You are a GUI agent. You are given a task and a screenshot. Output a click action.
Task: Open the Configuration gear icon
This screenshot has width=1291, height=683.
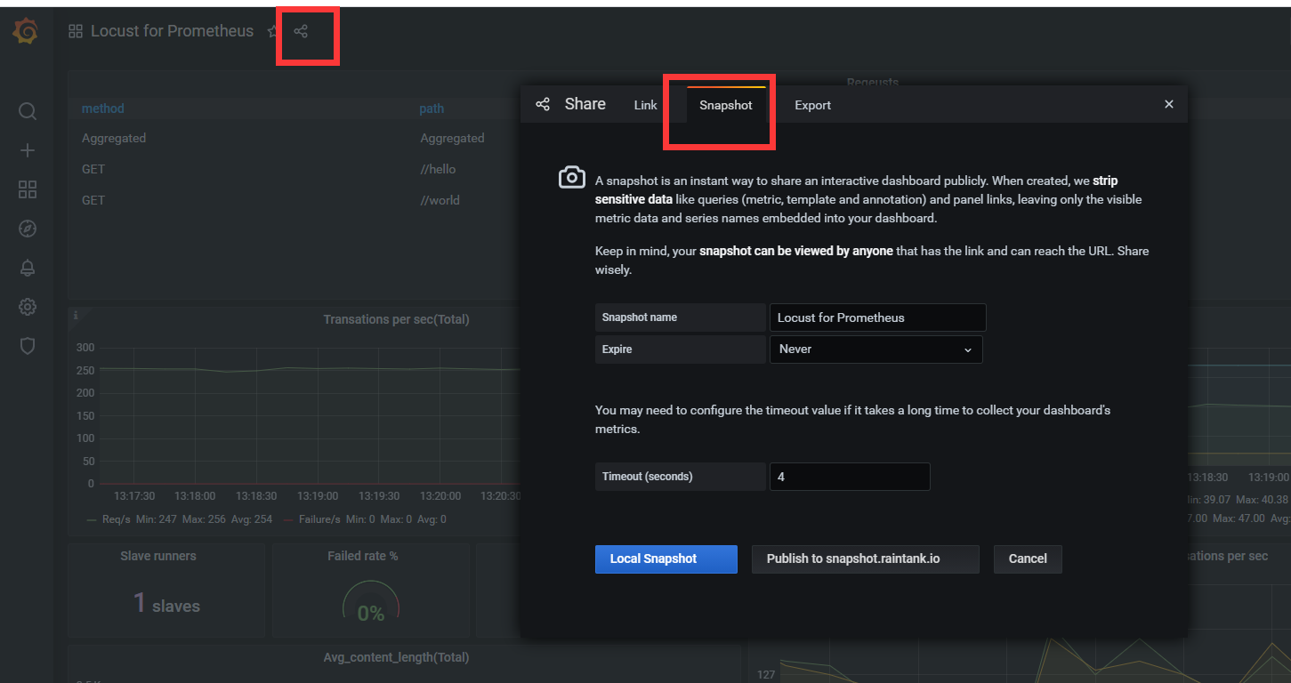[x=28, y=307]
